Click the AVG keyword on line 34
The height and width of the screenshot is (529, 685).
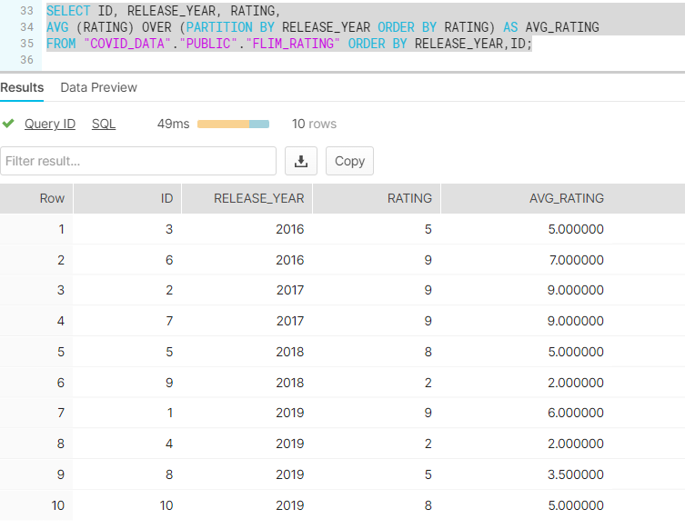pos(57,27)
